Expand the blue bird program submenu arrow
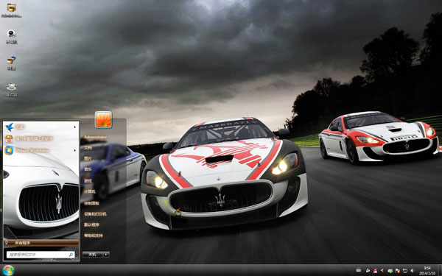This screenshot has width=442, height=276. (x=75, y=127)
